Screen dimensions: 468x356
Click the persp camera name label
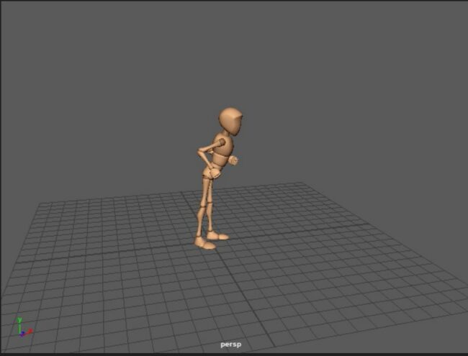231,344
